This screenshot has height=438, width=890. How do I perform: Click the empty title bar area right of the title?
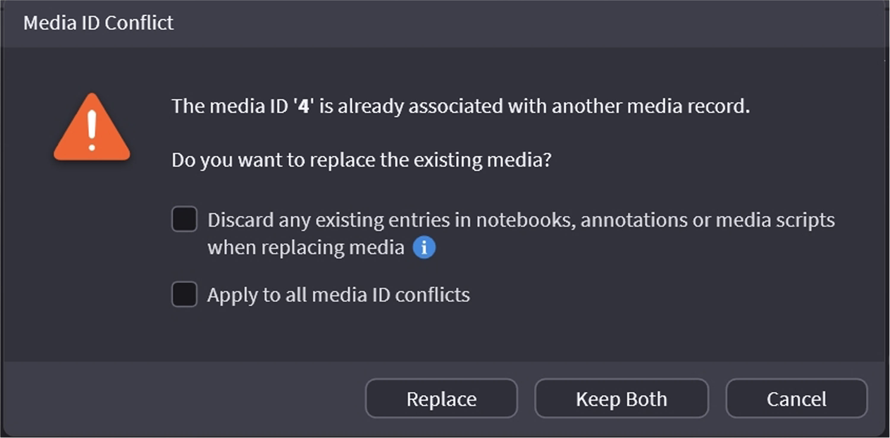coord(518,23)
